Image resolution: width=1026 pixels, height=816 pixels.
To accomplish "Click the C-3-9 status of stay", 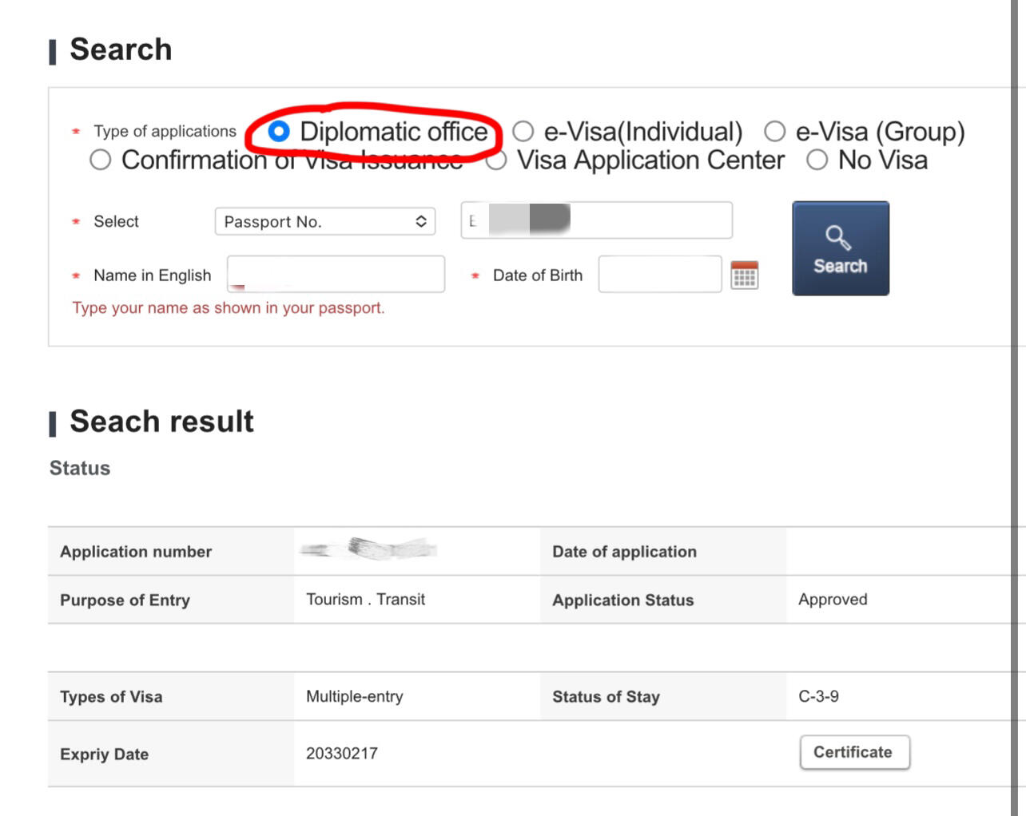I will click(818, 696).
